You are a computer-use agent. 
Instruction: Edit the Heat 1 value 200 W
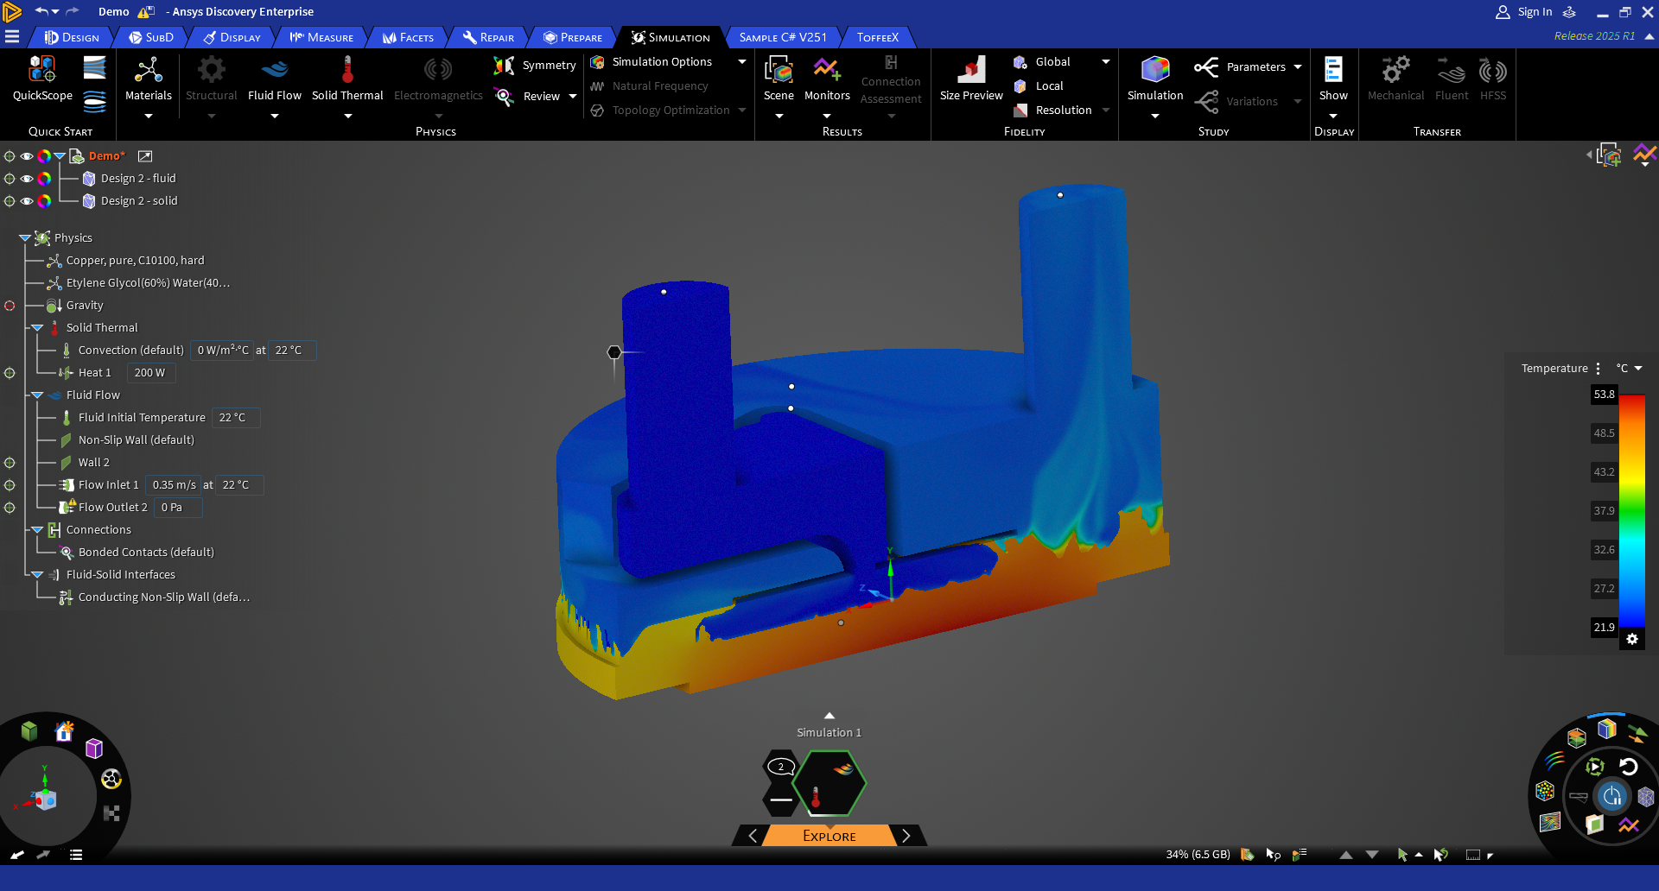(x=150, y=373)
